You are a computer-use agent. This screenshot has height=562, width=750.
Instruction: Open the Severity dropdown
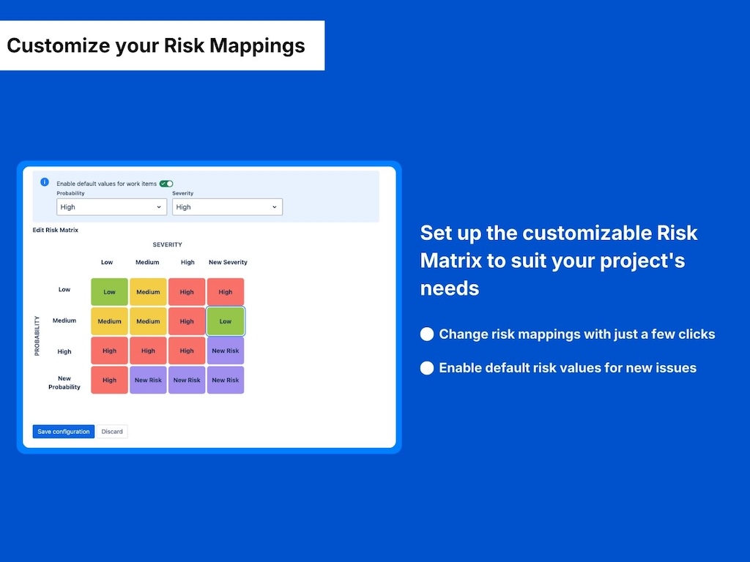coord(227,207)
